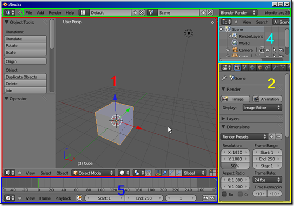This screenshot has width=294, height=206.
Task: Open the Add menu
Action: tap(41, 12)
